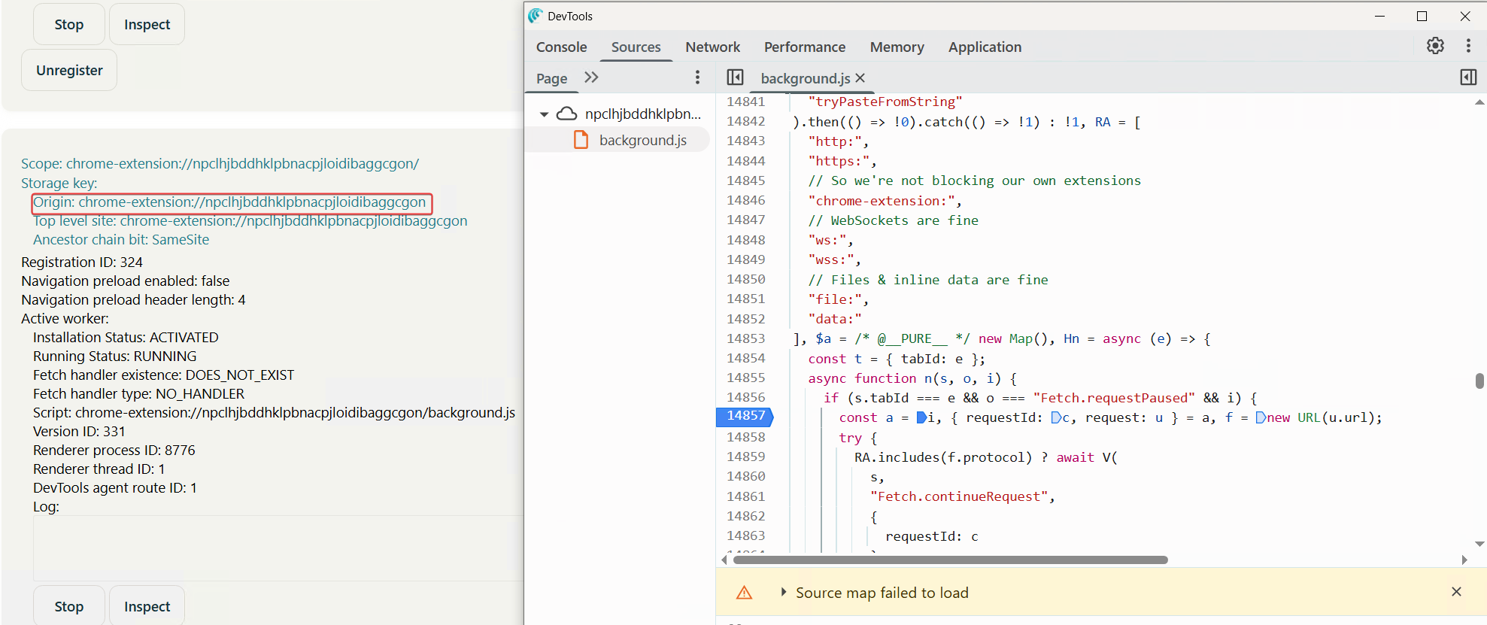Click the bottom Inspect button

pos(147,606)
